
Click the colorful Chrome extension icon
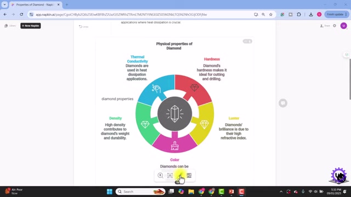pyautogui.click(x=282, y=15)
